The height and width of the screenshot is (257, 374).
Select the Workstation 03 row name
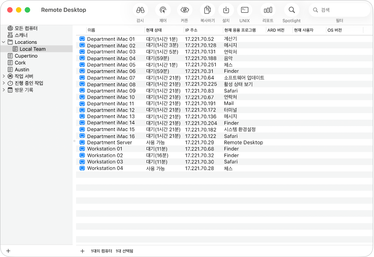tap(105, 162)
